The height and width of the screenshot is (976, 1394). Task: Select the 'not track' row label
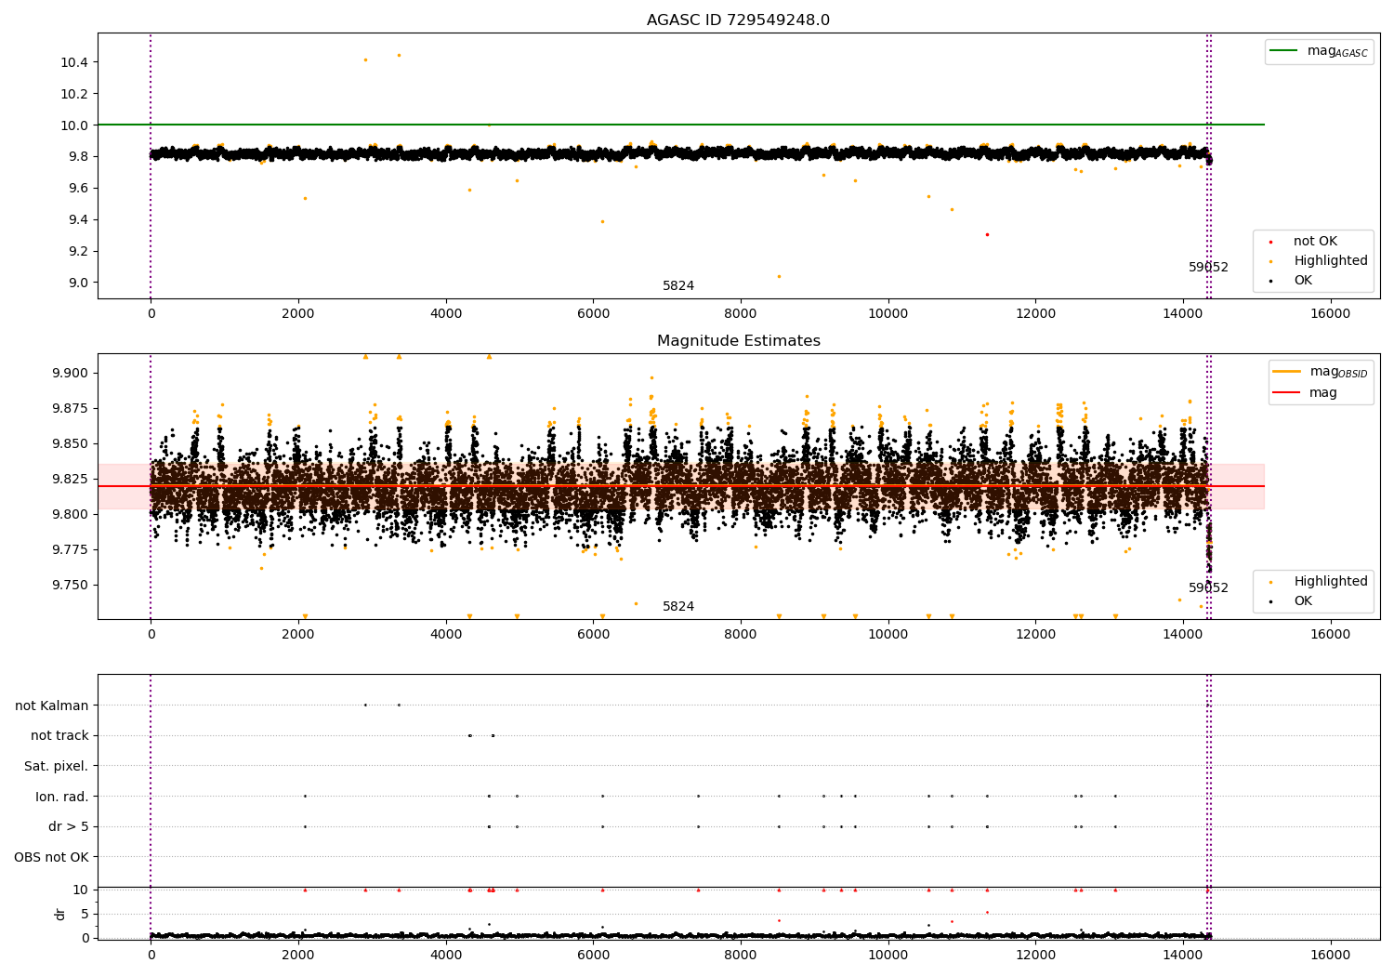(59, 736)
